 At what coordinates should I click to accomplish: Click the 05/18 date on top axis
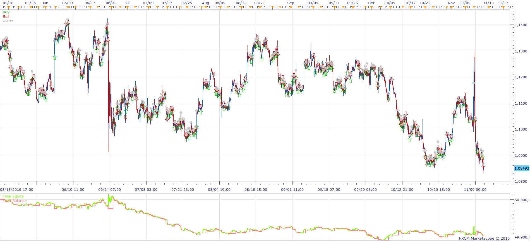8,3
